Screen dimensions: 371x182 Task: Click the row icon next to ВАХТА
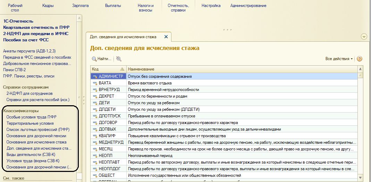[95, 83]
